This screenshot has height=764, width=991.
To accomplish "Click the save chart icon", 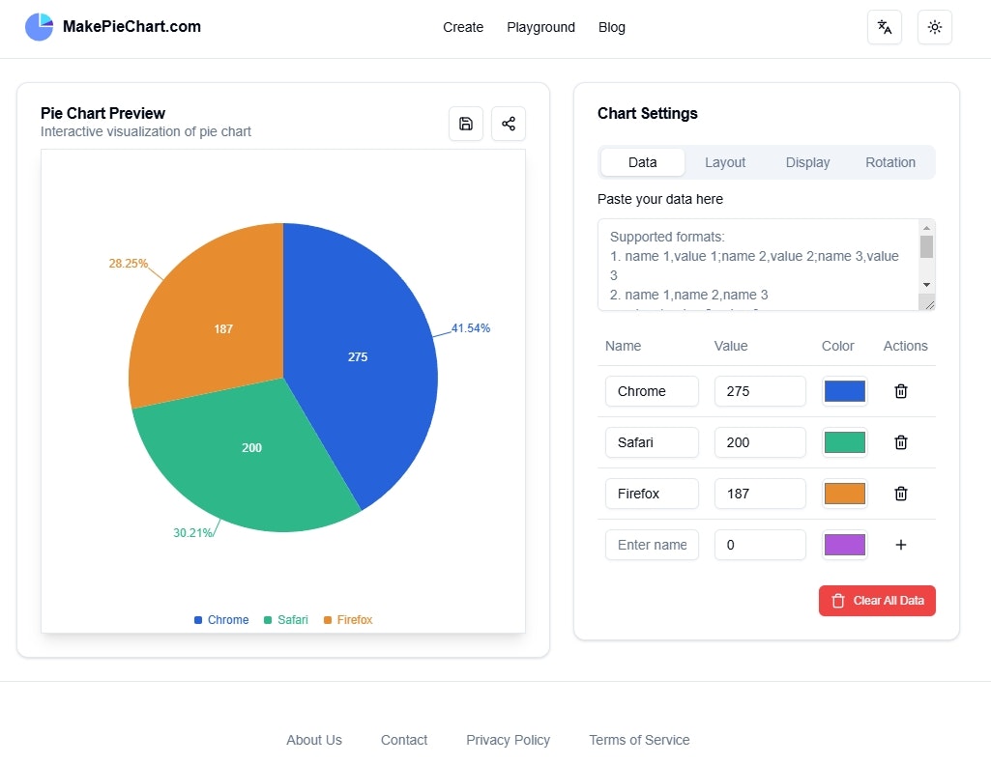I will point(466,124).
